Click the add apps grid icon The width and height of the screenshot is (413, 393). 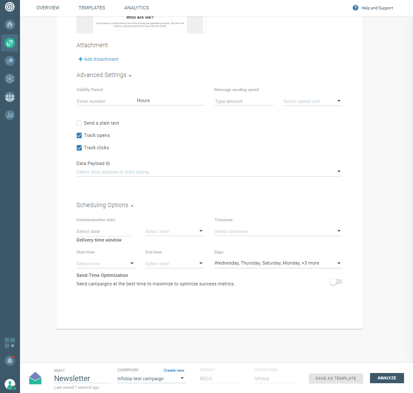tap(10, 343)
